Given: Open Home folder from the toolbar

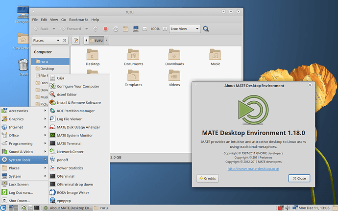Looking at the screenshot, I should (x=126, y=29).
